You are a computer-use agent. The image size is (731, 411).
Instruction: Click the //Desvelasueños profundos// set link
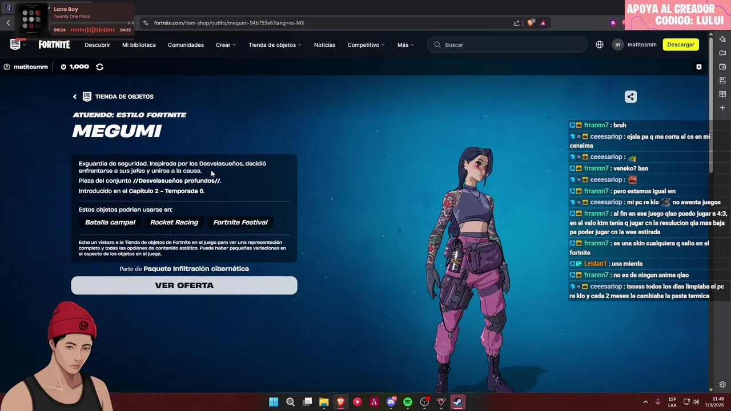(177, 181)
